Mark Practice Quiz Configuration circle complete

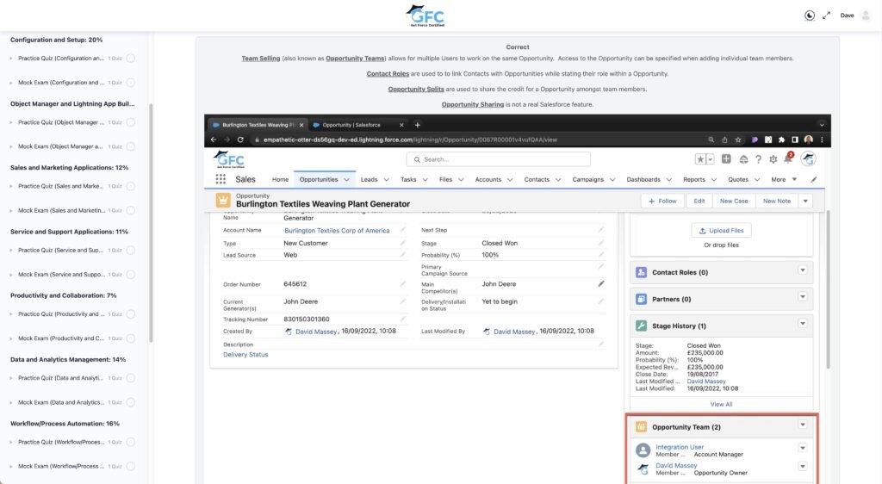pos(131,59)
